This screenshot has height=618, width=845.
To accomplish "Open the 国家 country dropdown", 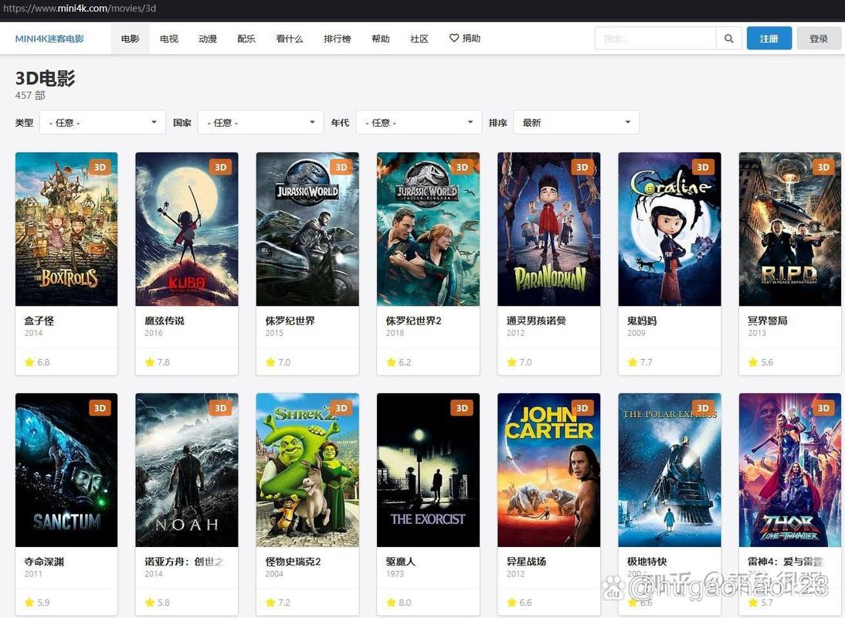I will click(261, 122).
